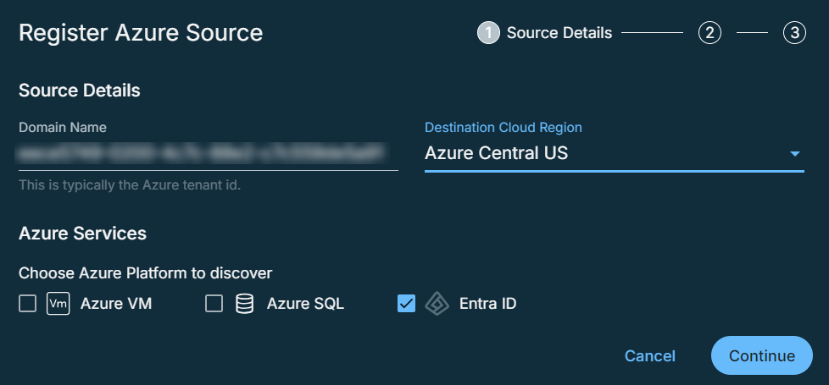Jump to wizard step 3
Image resolution: width=829 pixels, height=385 pixels.
794,33
